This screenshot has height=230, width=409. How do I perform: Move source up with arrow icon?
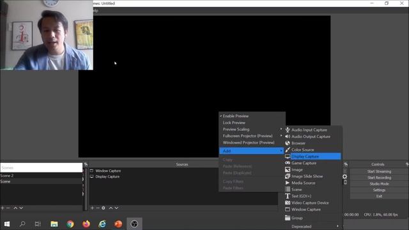pos(111,208)
